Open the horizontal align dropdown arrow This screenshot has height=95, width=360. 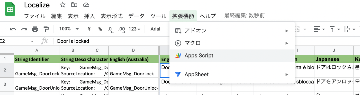(x=323, y=29)
